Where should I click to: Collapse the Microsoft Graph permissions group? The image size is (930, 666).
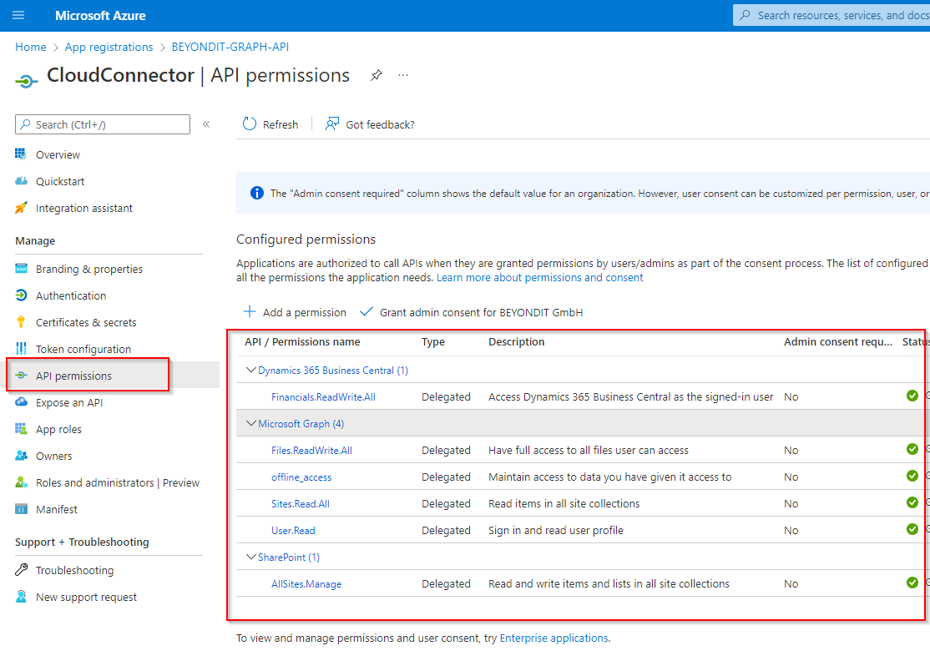coord(251,423)
